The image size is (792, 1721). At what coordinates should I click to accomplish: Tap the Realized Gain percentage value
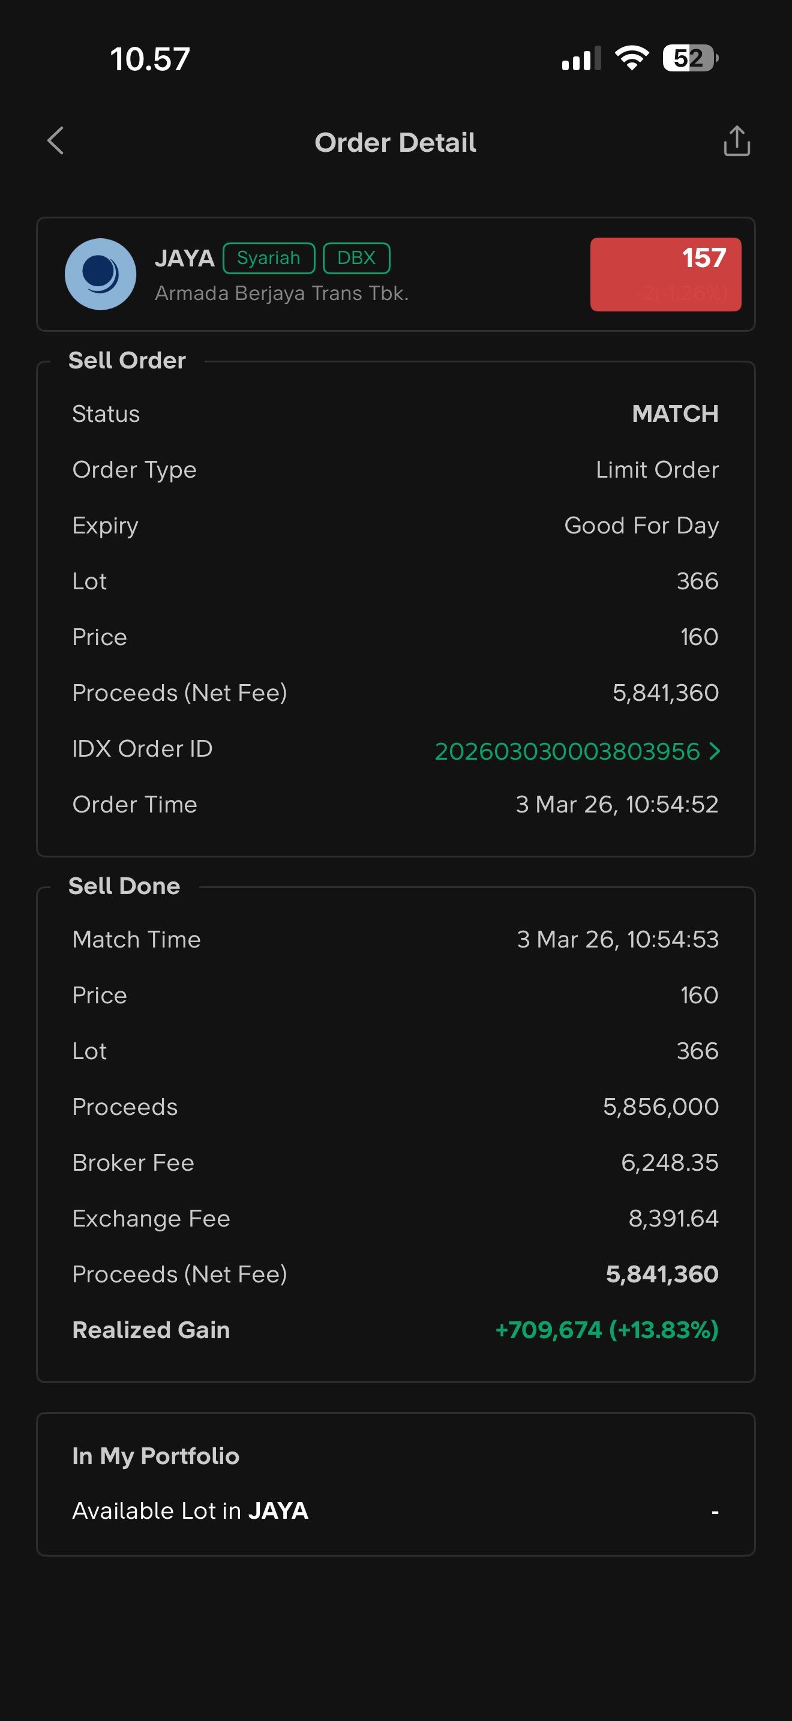click(664, 1330)
